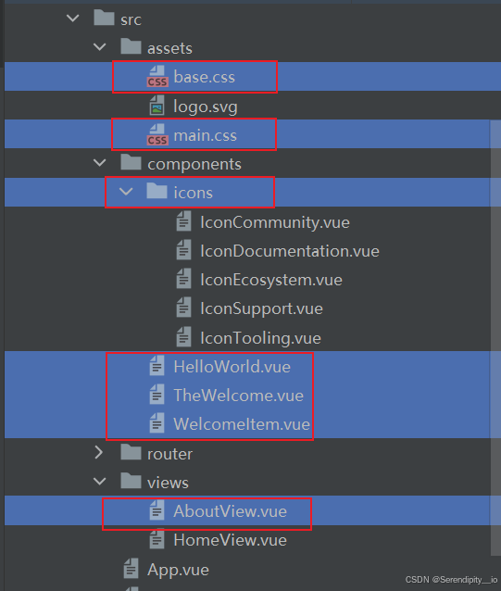Click the assets folder icon
This screenshot has width=501, height=591.
(131, 46)
